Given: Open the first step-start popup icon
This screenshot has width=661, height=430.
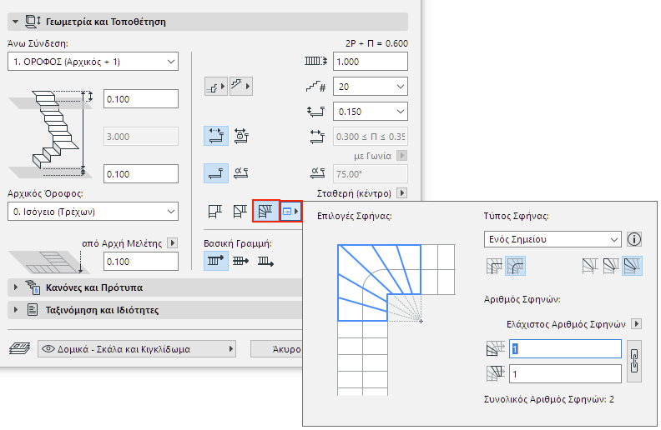Looking at the screenshot, I should click(x=216, y=87).
